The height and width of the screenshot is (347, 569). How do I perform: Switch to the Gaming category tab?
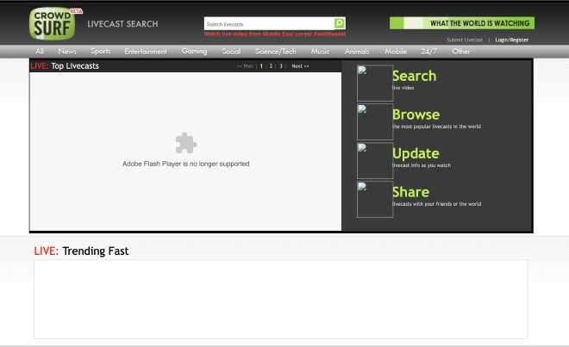pos(194,52)
